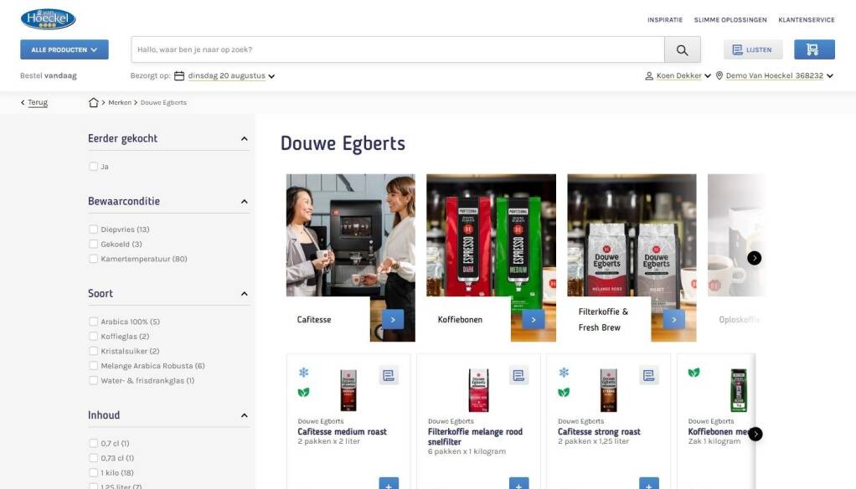Enable the 1 kilo (18) filter
Screen dimensions: 856x489
click(x=93, y=472)
